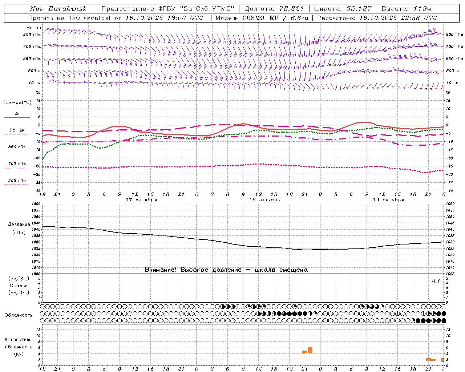Select the Тем-ра(°C) axis label
The height and width of the screenshot is (372, 465).
[x=17, y=103]
